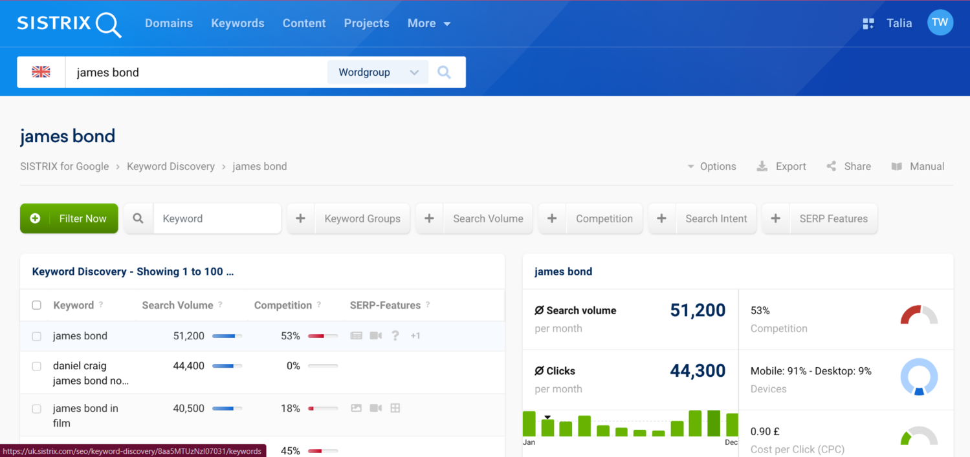Click inside the Keyword filter input field
This screenshot has width=970, height=457.
(x=217, y=218)
